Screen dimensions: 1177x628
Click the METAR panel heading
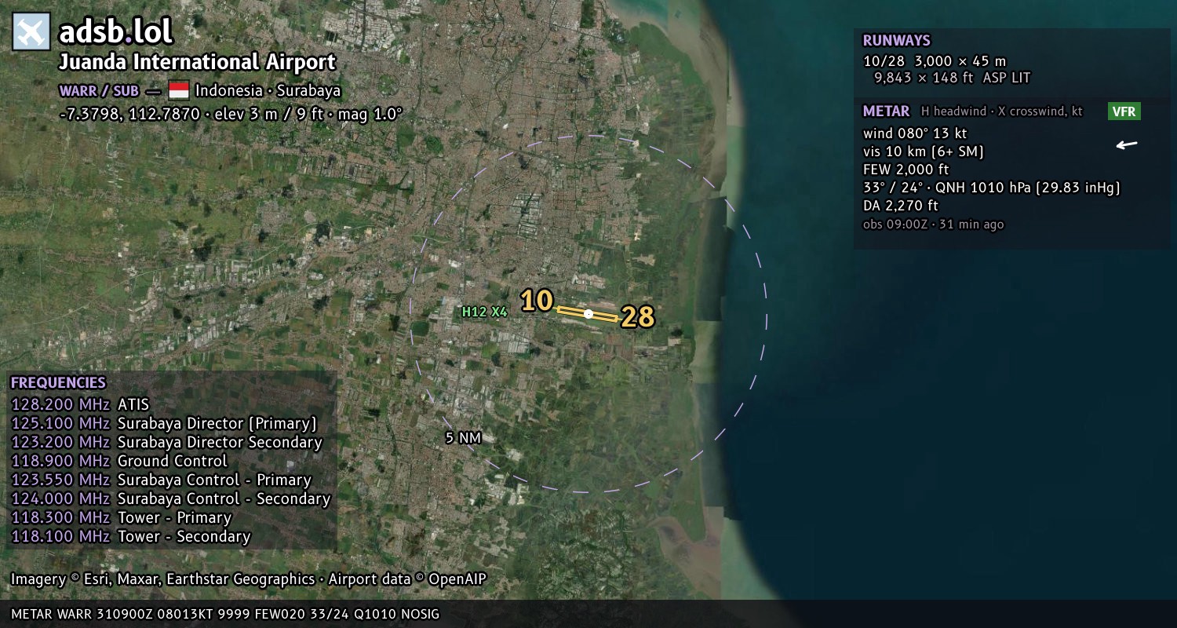[886, 111]
